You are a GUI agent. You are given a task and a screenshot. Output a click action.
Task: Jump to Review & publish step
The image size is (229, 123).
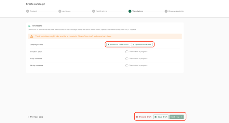click(174, 11)
